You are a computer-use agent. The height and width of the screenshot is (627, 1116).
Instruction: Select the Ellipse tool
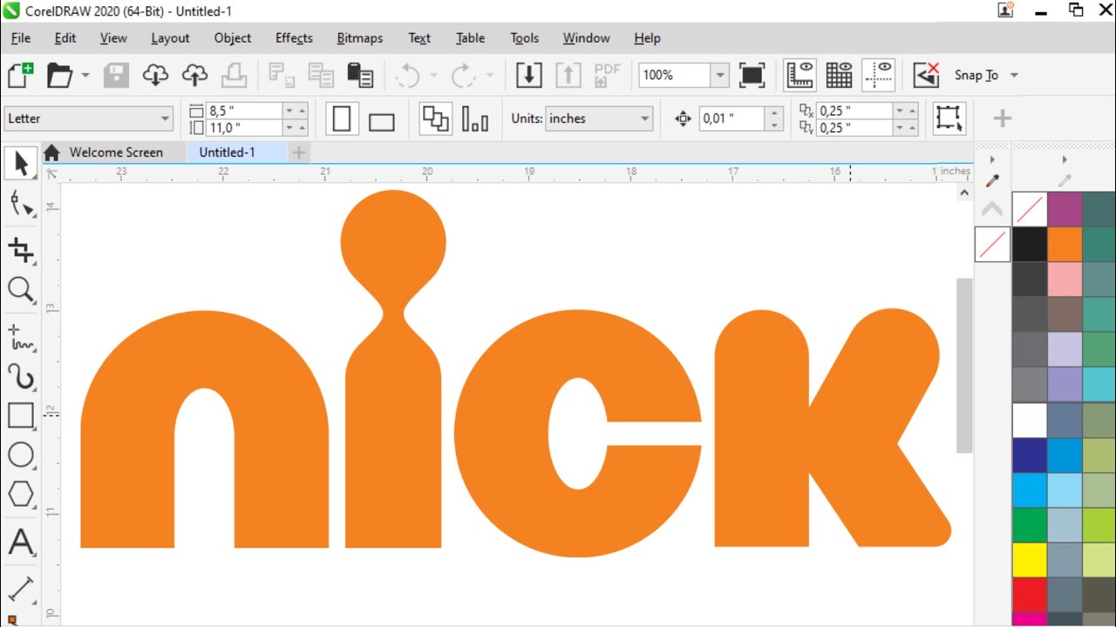coord(21,455)
